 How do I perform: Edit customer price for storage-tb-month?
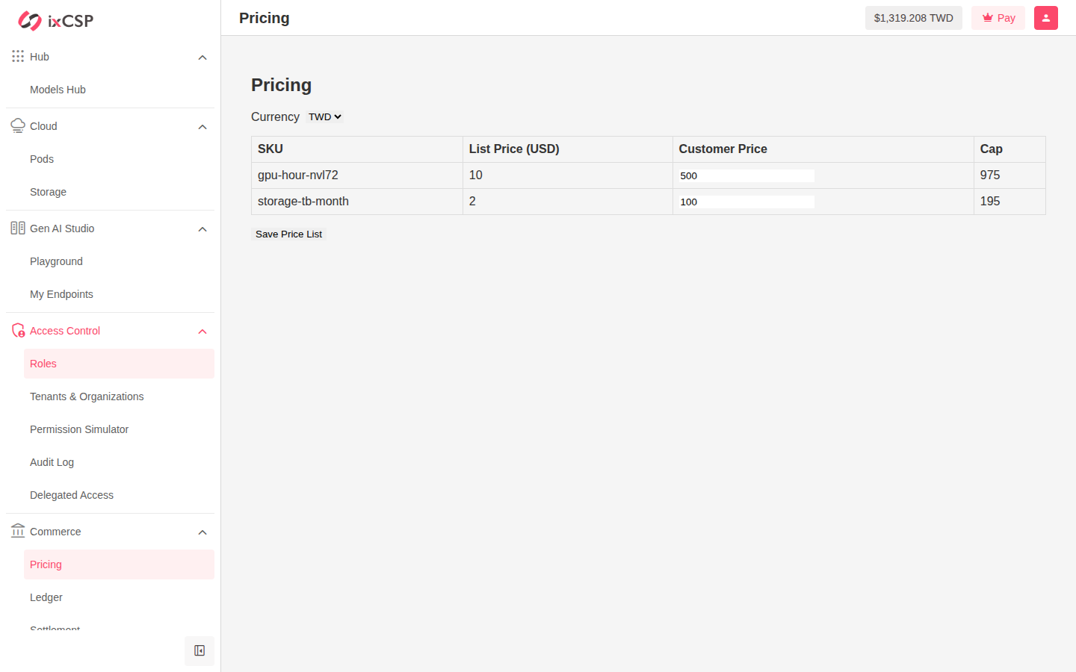click(x=746, y=202)
